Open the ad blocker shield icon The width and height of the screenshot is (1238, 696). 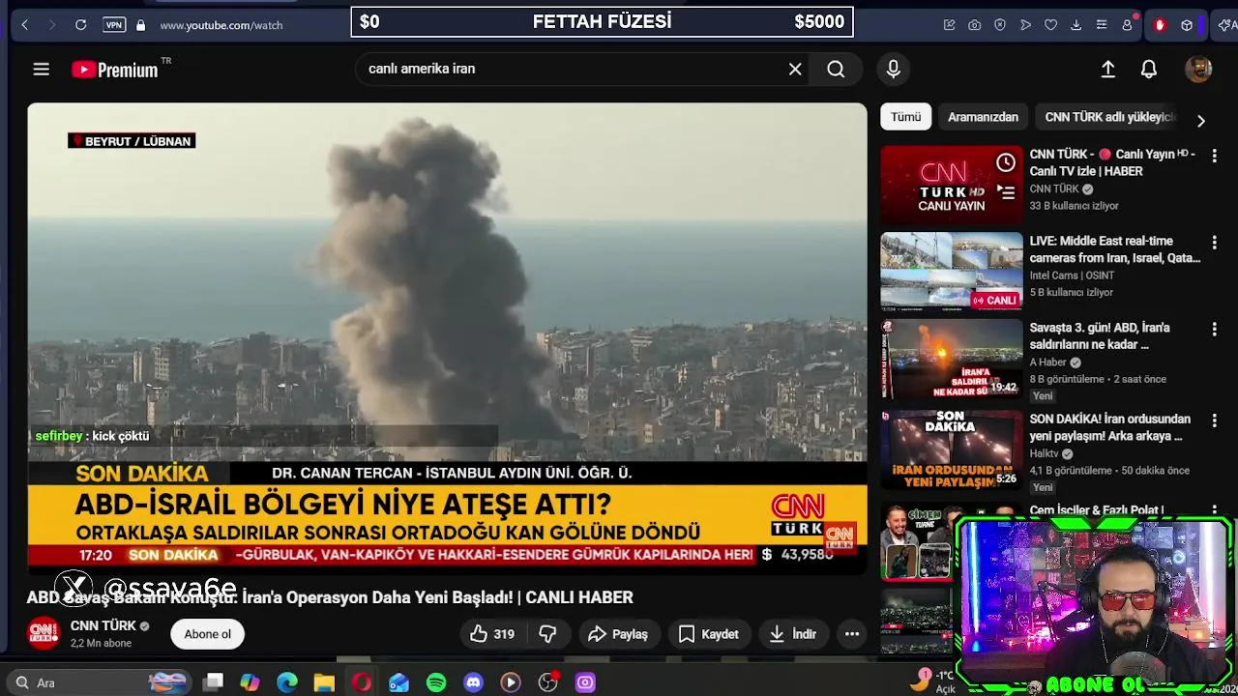1000,25
